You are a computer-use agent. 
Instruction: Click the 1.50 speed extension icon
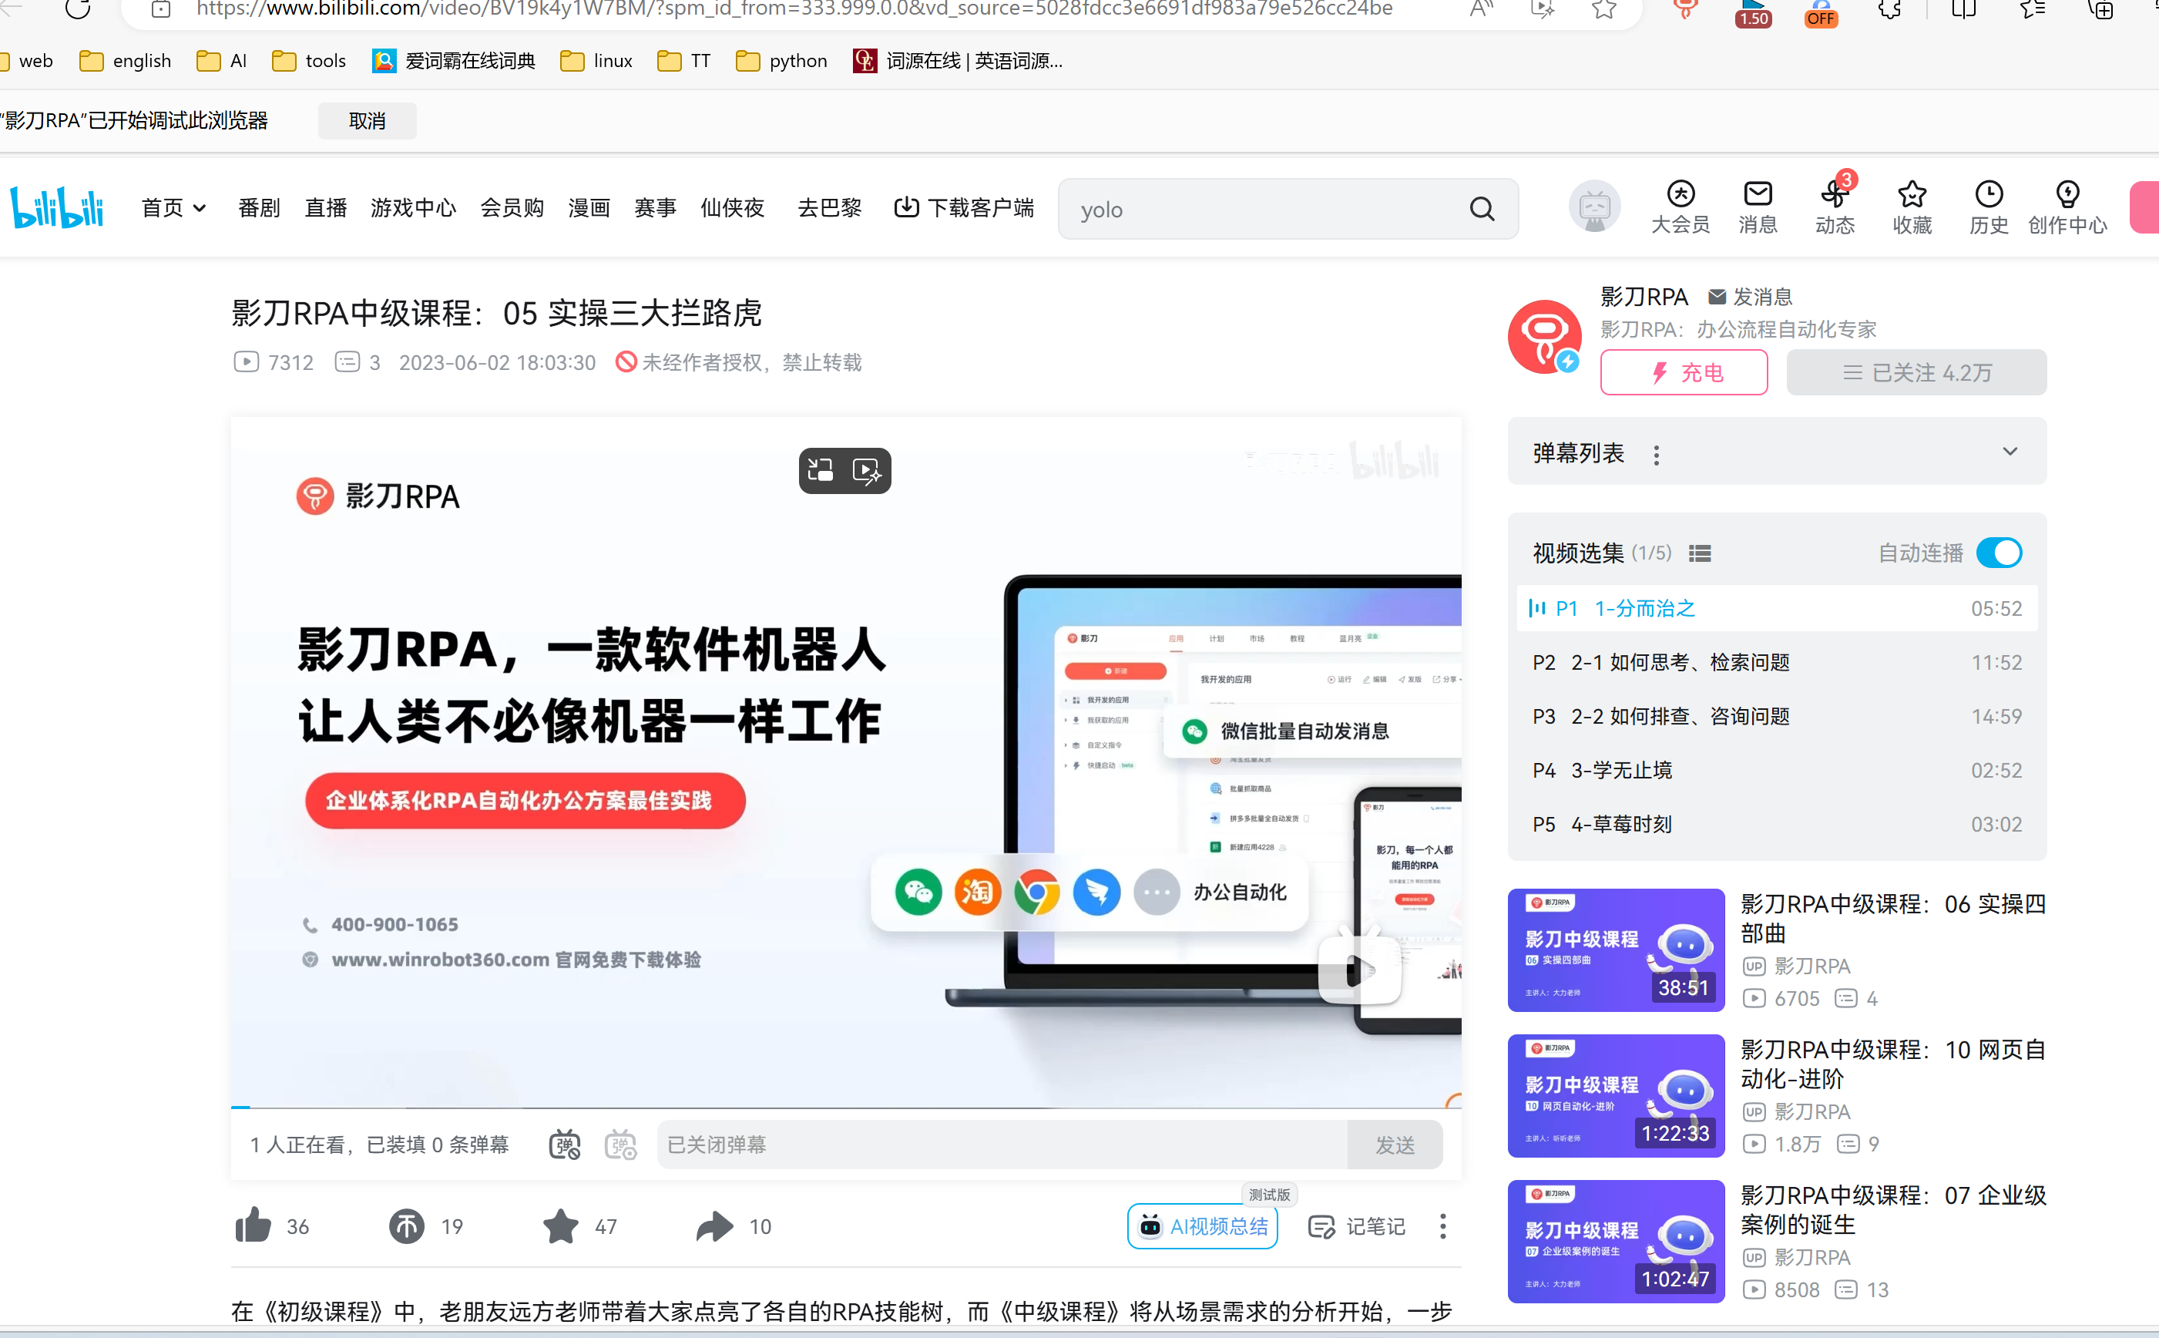point(1753,12)
